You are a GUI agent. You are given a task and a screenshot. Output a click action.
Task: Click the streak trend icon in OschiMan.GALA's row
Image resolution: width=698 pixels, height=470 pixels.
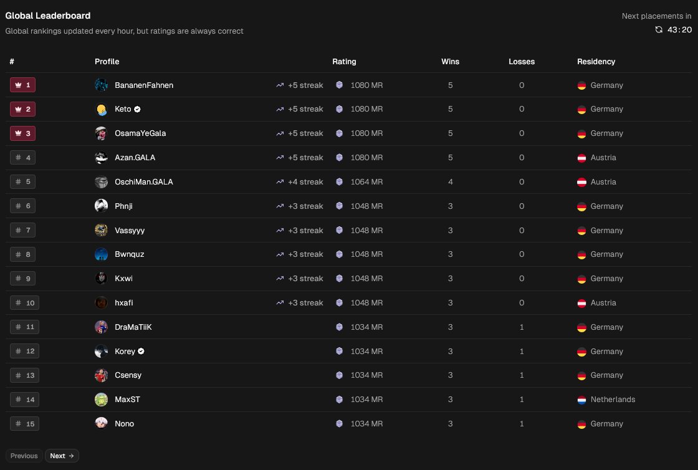click(280, 181)
